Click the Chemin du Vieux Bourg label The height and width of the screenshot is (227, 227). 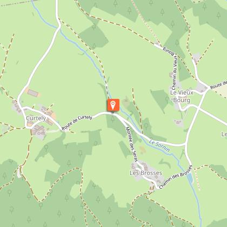coord(172,66)
